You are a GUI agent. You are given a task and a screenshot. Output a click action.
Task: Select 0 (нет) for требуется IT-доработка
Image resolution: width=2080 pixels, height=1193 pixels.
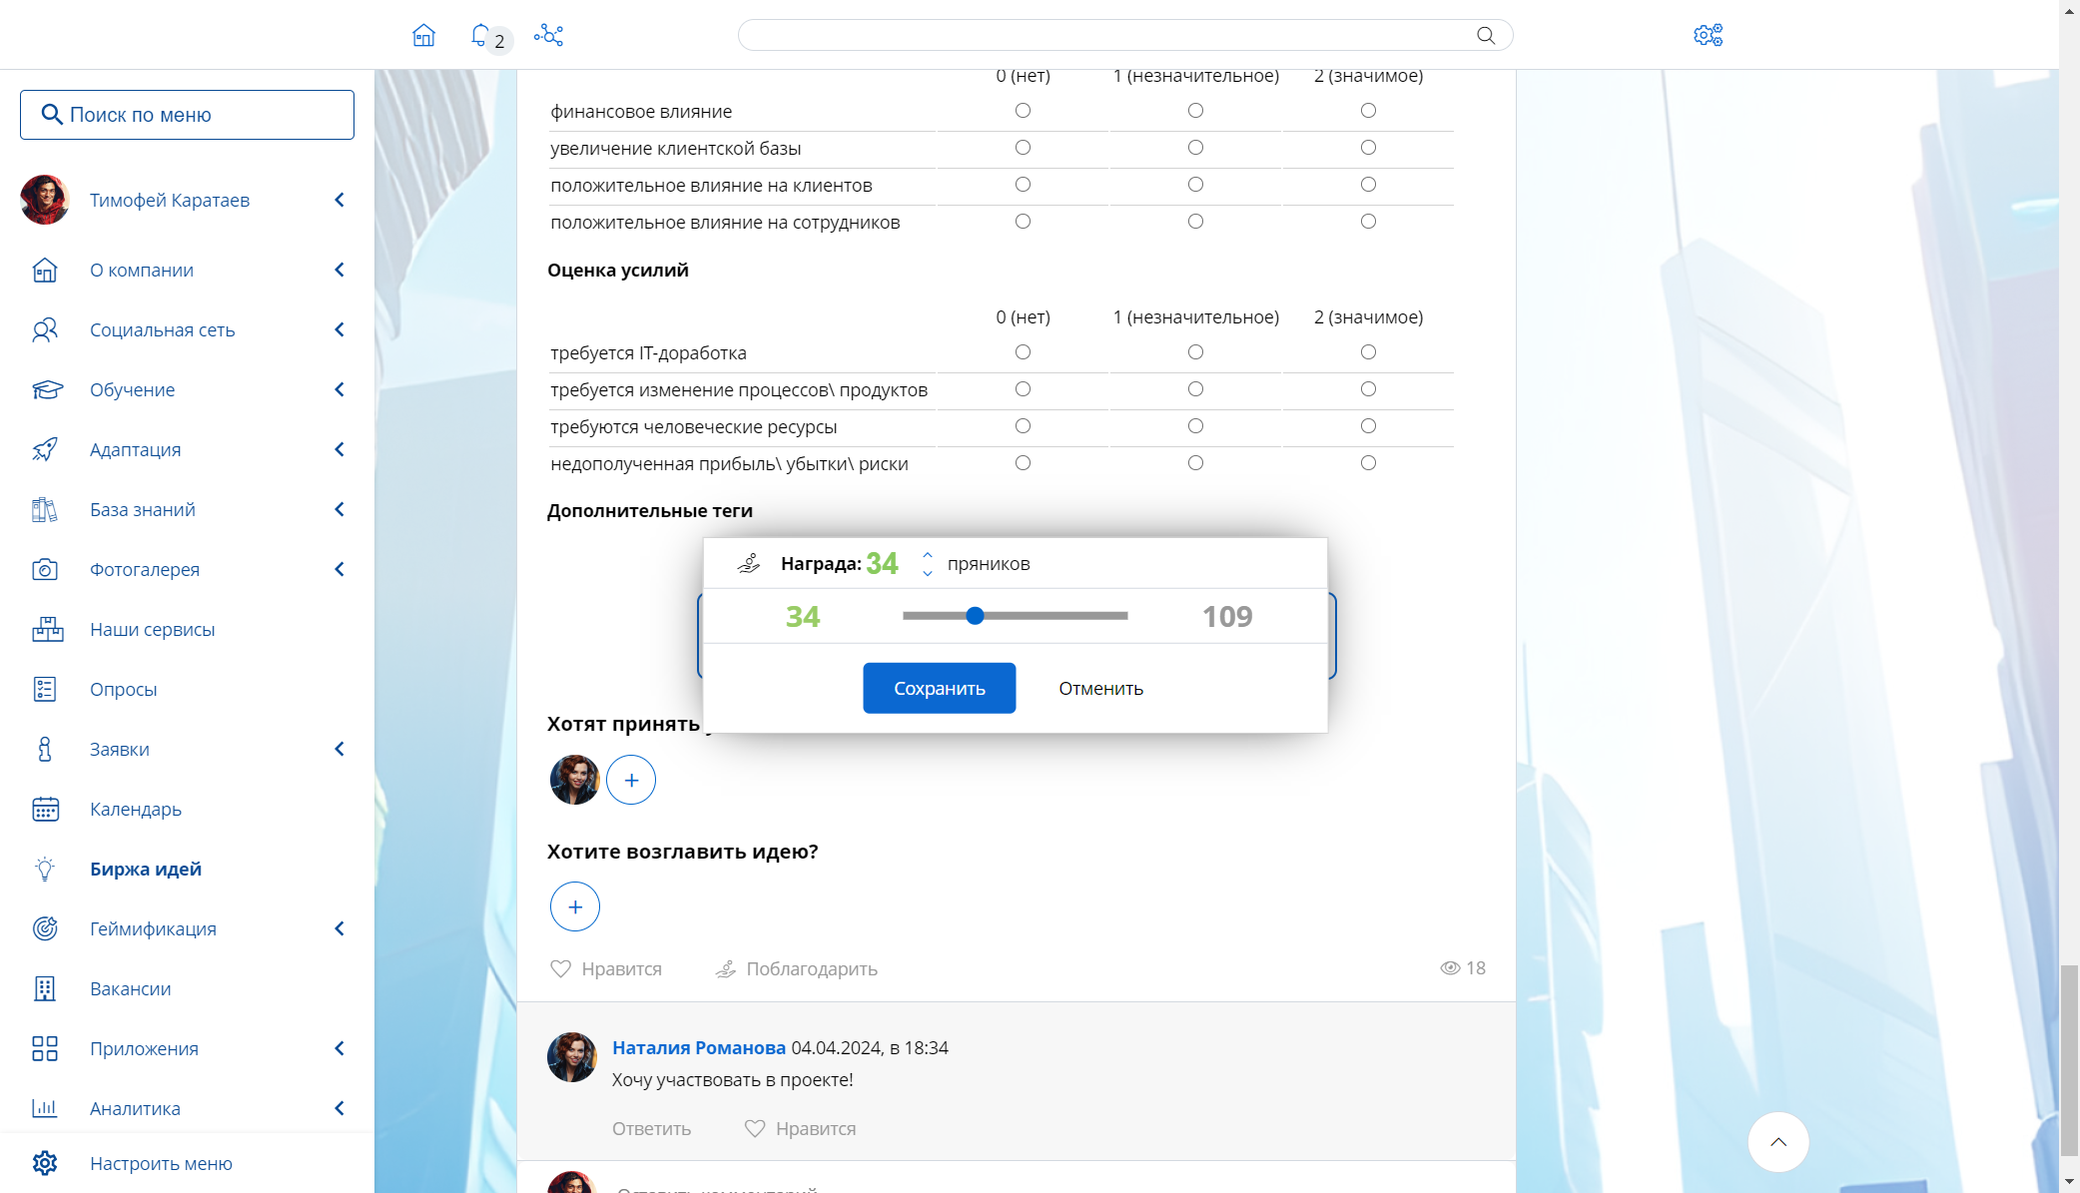coord(1023,352)
